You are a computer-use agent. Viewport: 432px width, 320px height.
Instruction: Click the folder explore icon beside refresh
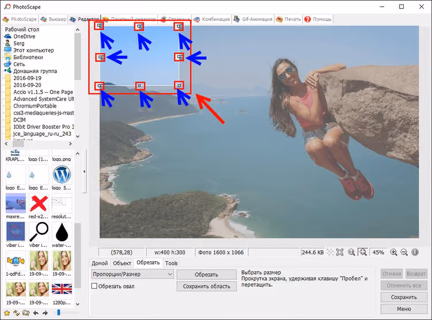point(26,313)
